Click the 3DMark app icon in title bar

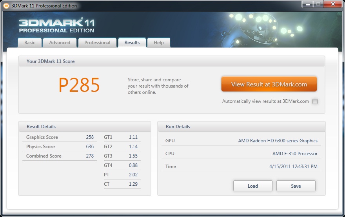(6, 6)
